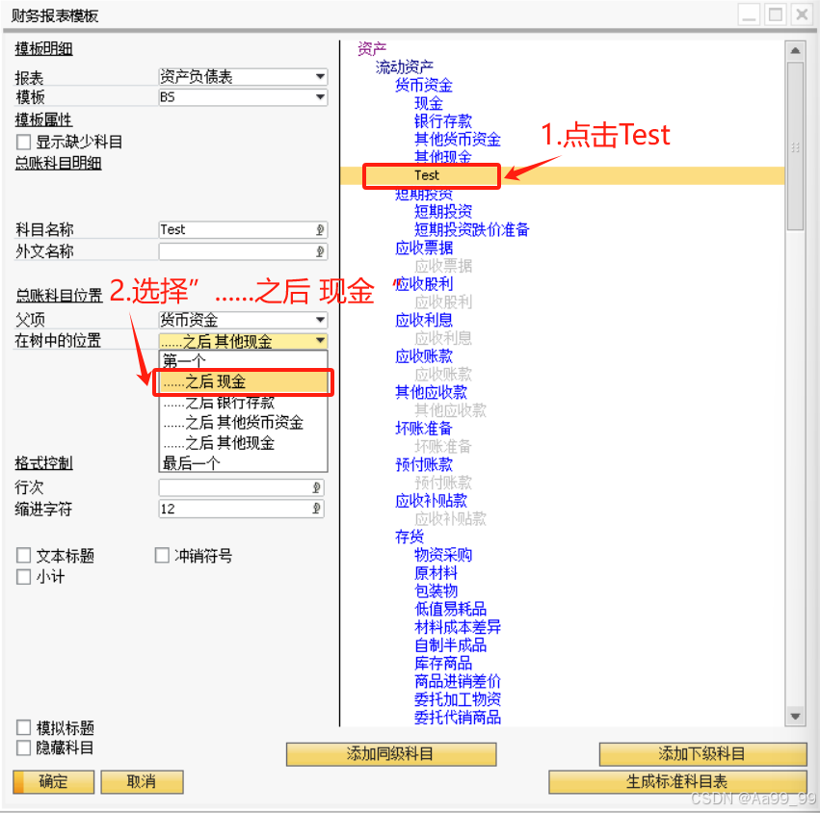Select the 存货 tree node
The image size is (820, 813).
409,537
